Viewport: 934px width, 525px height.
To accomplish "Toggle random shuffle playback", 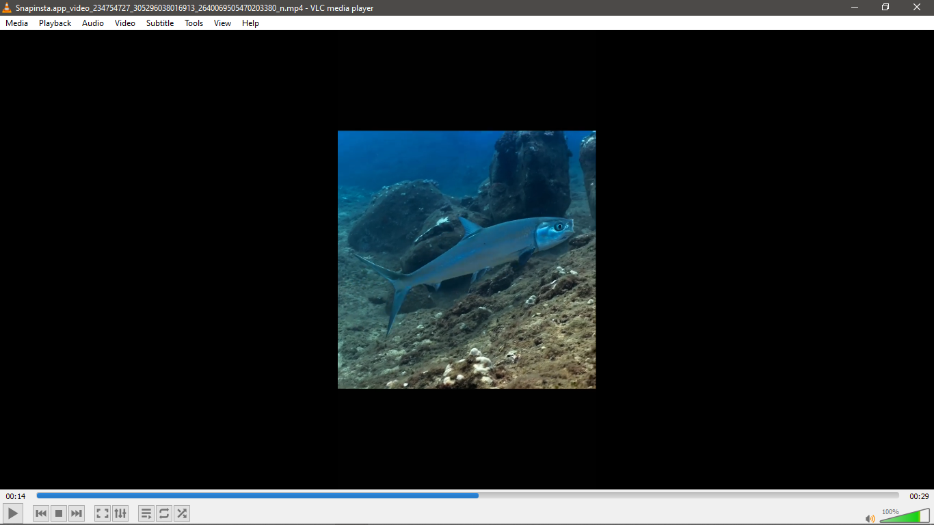I will [182, 513].
